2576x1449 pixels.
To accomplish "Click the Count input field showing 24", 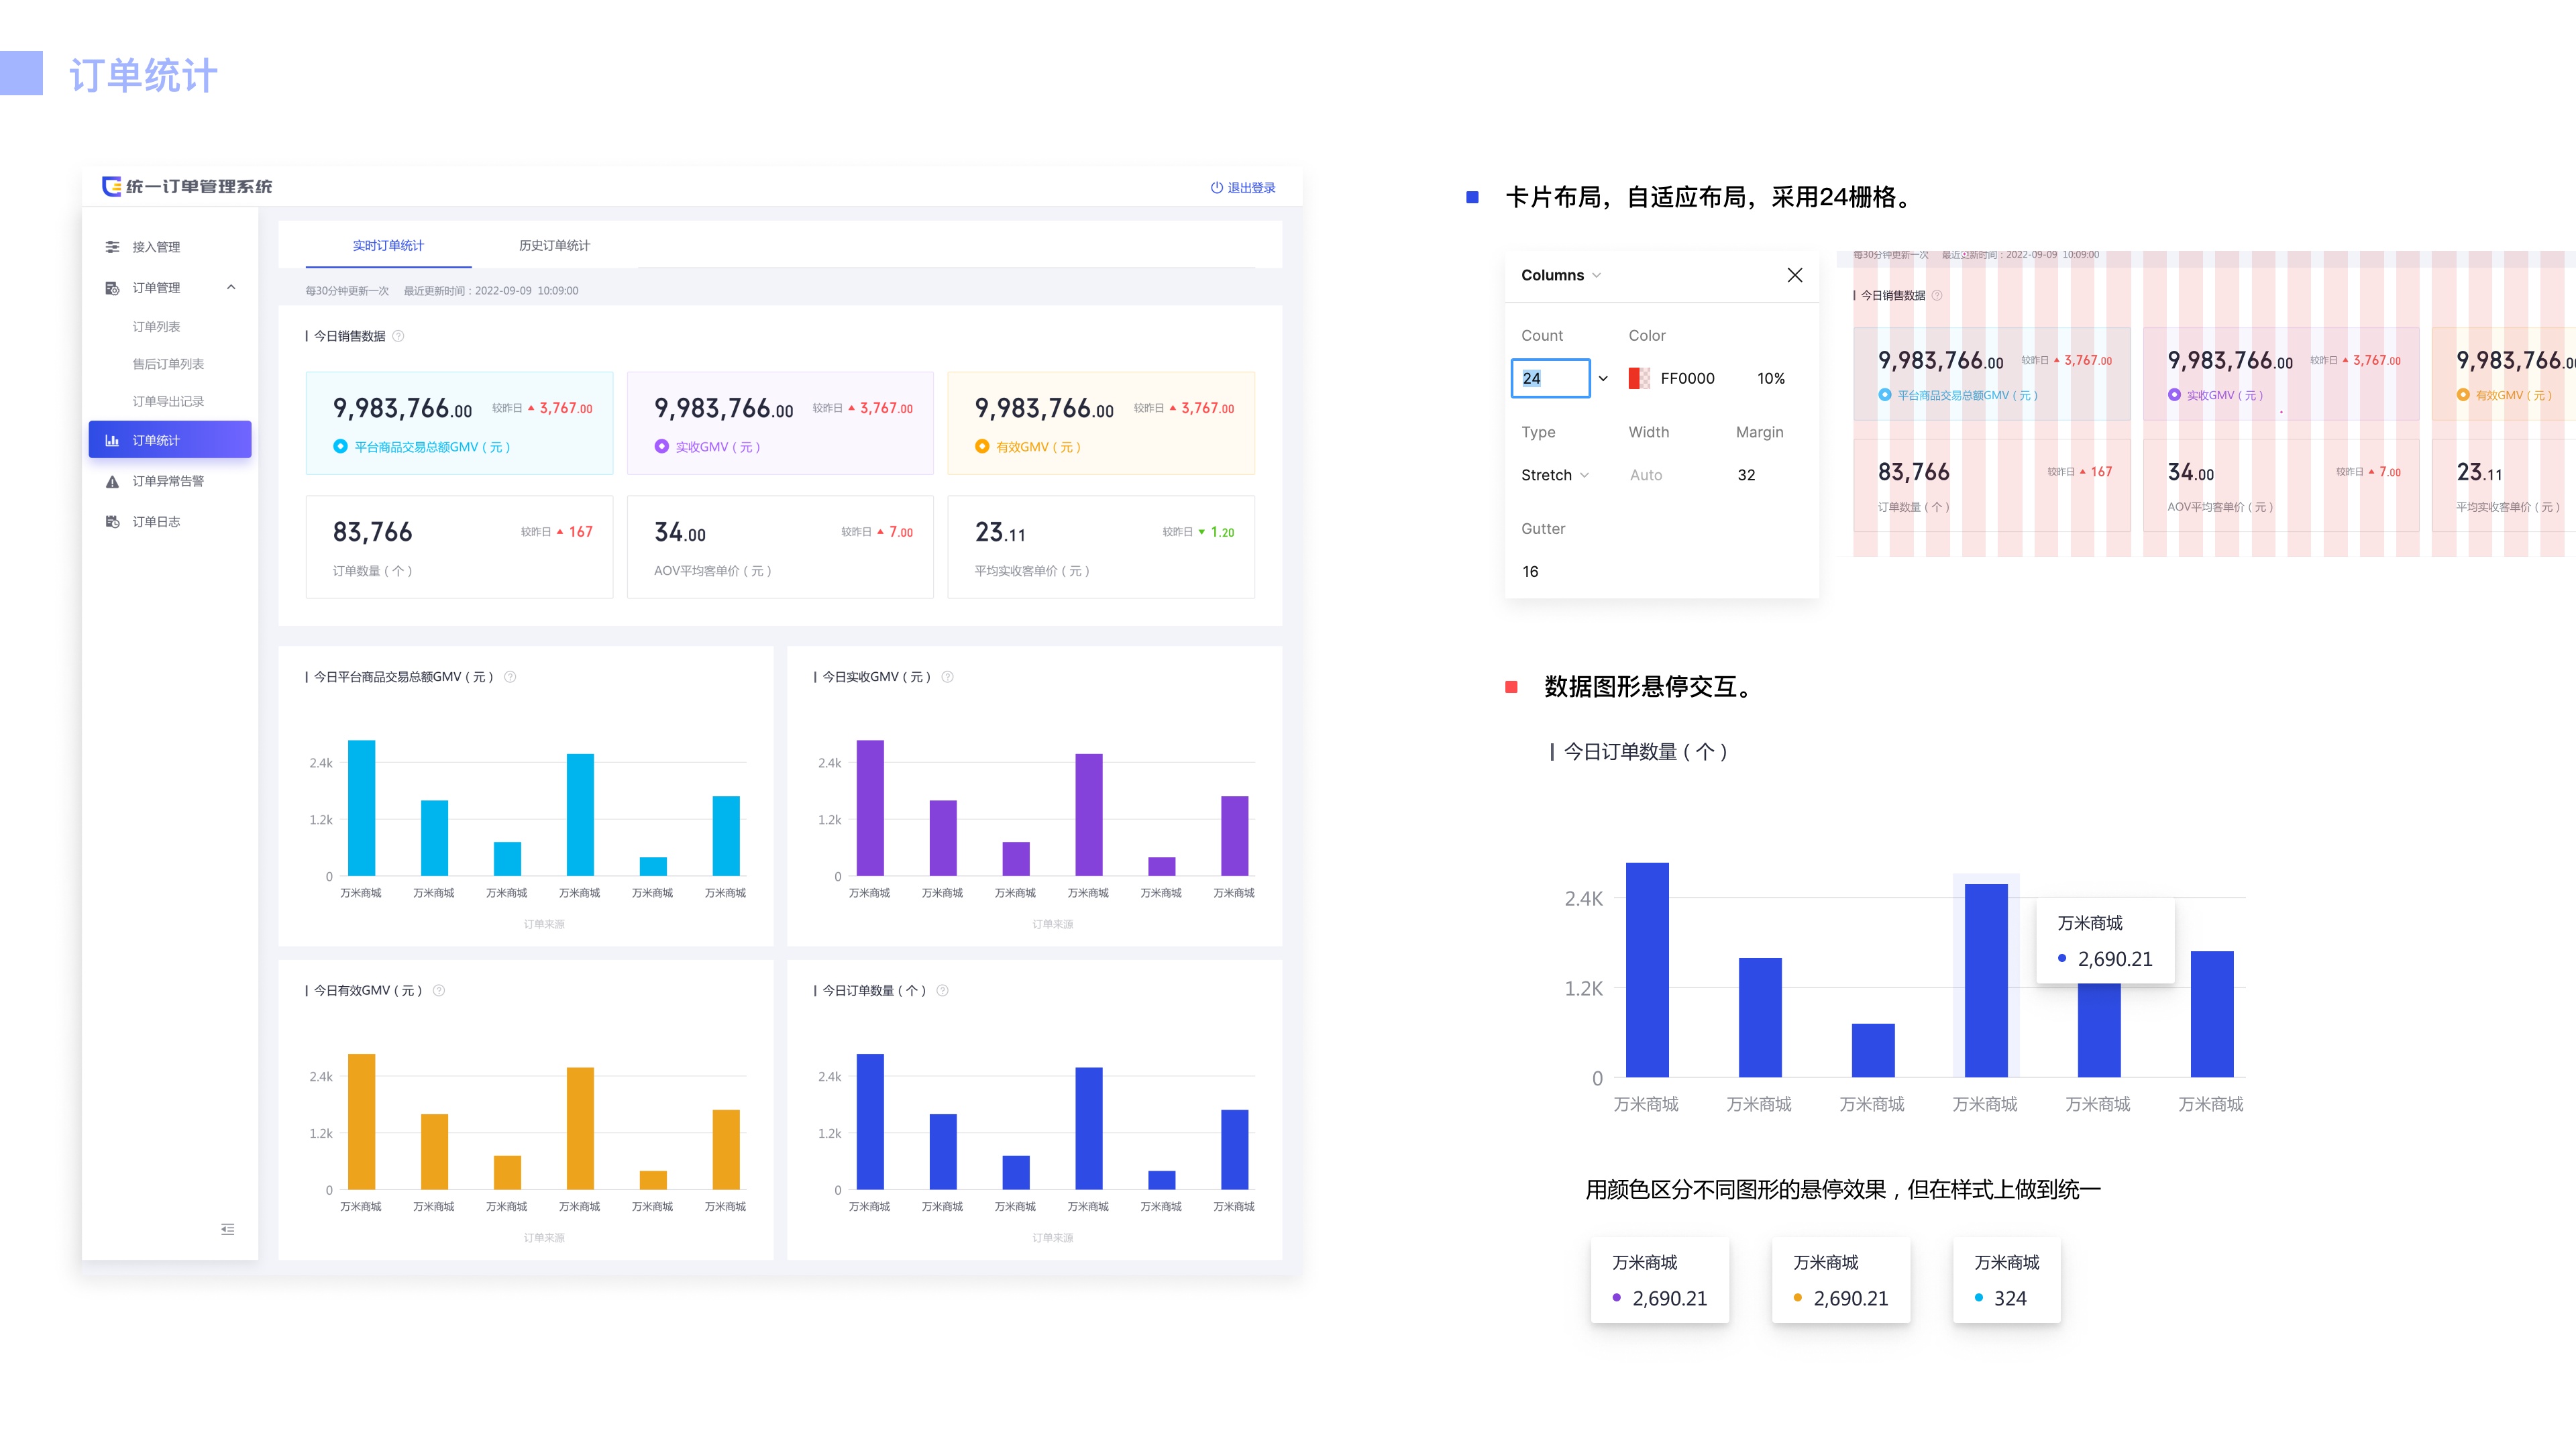I will 1550,378.
